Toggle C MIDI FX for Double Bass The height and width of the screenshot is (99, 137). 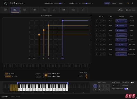96,40
